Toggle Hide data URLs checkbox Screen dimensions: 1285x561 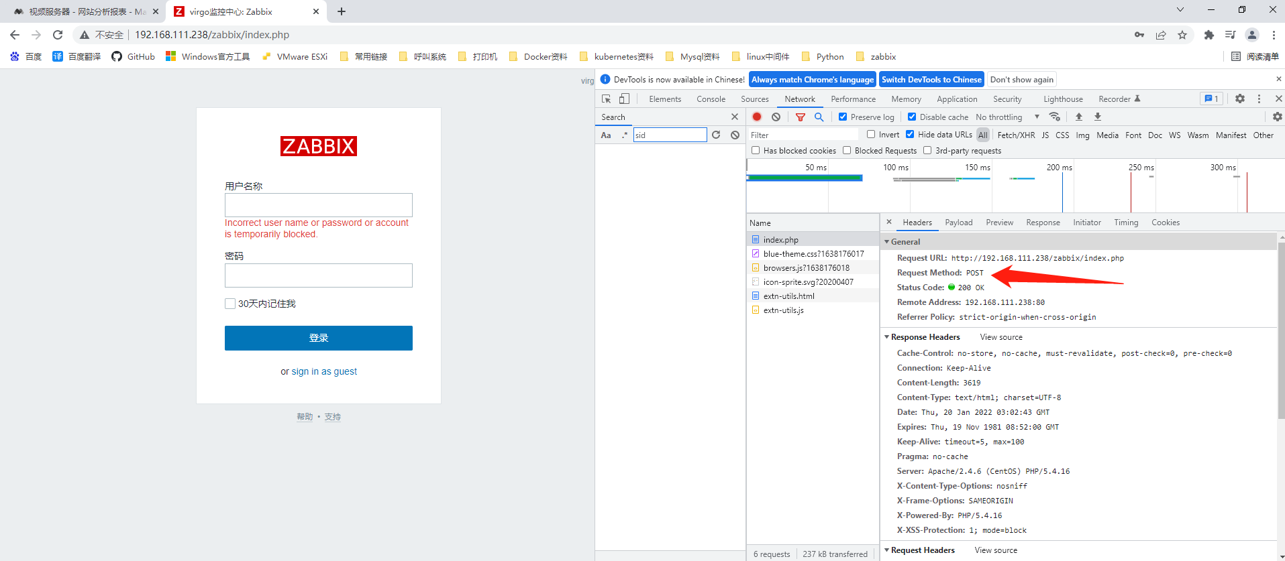[x=910, y=134]
